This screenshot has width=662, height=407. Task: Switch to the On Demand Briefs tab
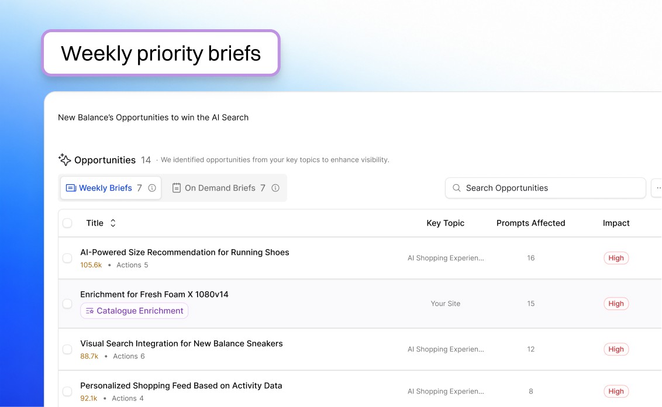pos(226,188)
